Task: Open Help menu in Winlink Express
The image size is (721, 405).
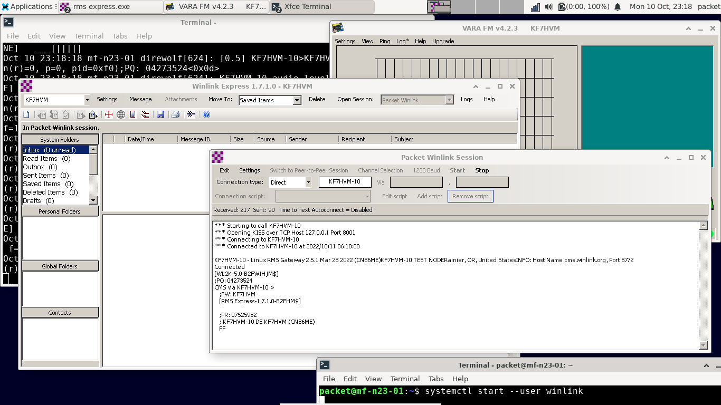Action: click(489, 99)
